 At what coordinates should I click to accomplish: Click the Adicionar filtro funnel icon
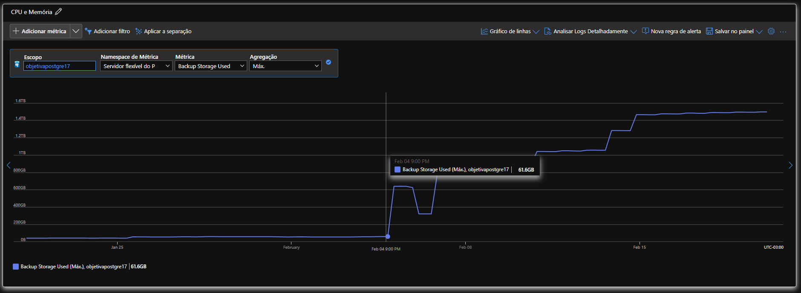click(x=88, y=31)
